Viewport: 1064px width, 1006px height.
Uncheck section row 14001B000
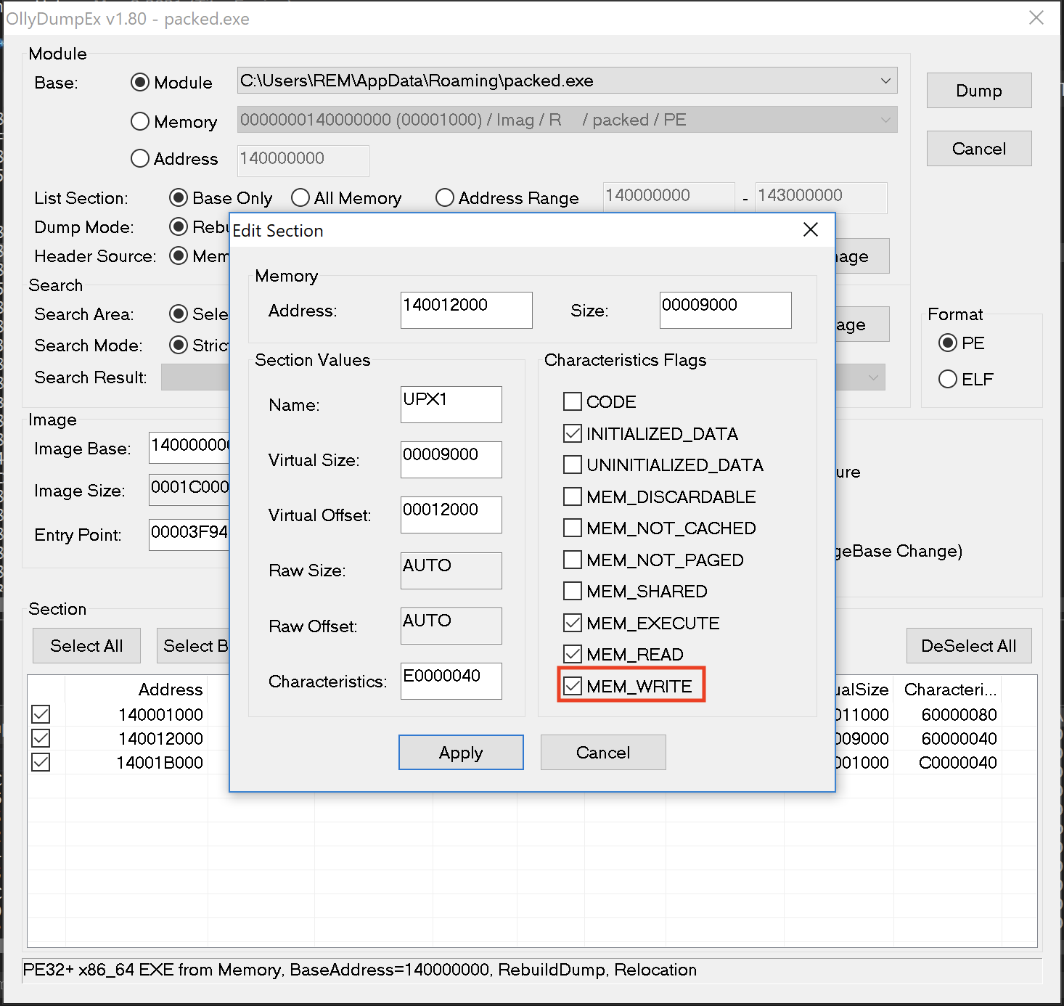(x=41, y=762)
